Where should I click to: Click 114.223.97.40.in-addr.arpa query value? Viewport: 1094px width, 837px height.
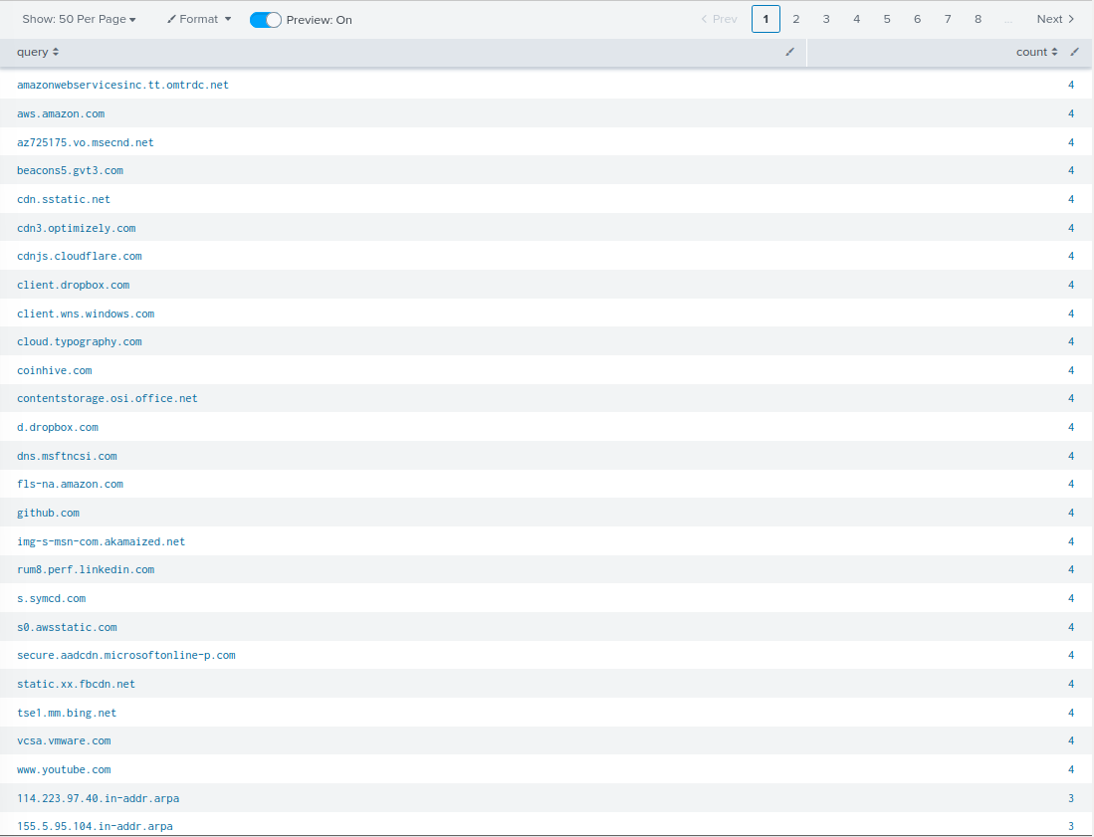pos(98,798)
